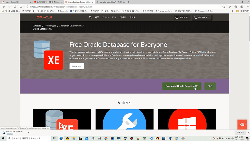The image size is (250, 141).
Task: Open the 이벤트 menu in Oracle navigation
Action: tap(123, 17)
